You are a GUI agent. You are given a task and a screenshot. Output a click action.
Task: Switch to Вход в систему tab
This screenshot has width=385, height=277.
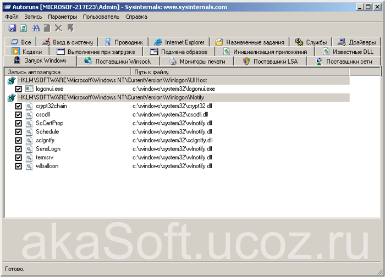click(x=67, y=42)
